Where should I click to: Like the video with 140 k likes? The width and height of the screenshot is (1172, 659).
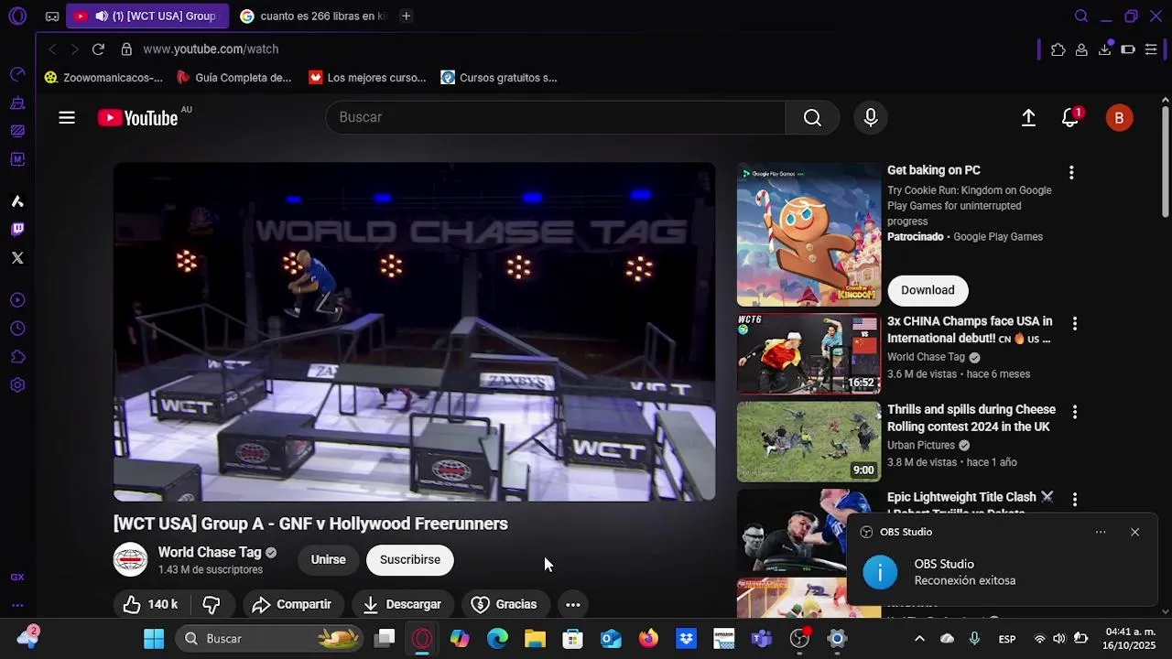point(150,604)
